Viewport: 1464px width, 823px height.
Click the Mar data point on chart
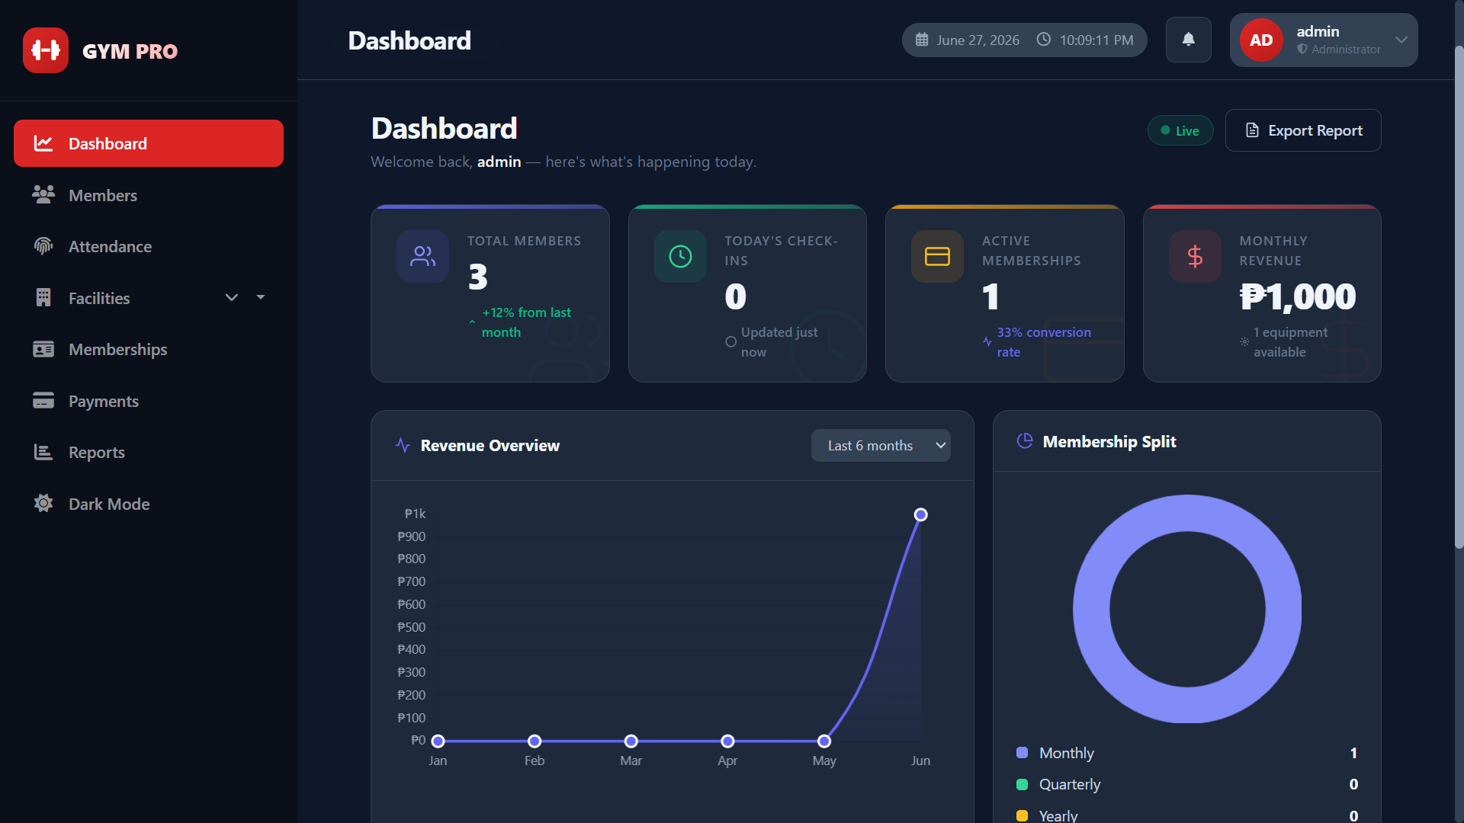click(x=631, y=741)
